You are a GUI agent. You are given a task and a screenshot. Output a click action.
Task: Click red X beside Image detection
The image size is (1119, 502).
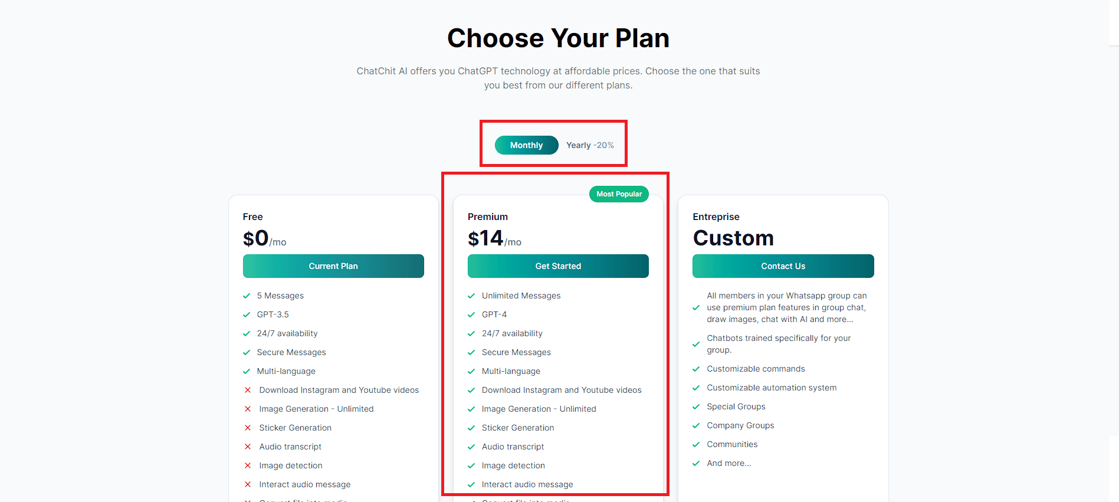coord(248,465)
